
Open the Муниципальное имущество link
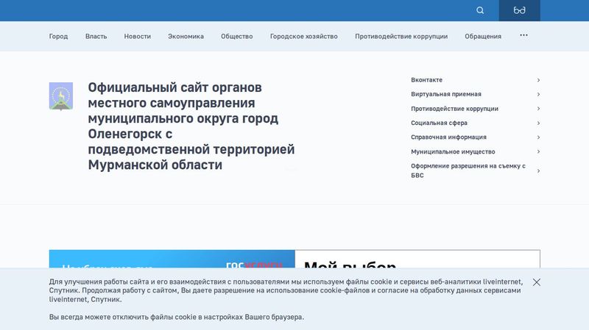pos(452,151)
